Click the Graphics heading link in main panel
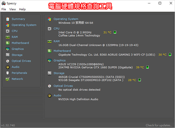 point(60,61)
